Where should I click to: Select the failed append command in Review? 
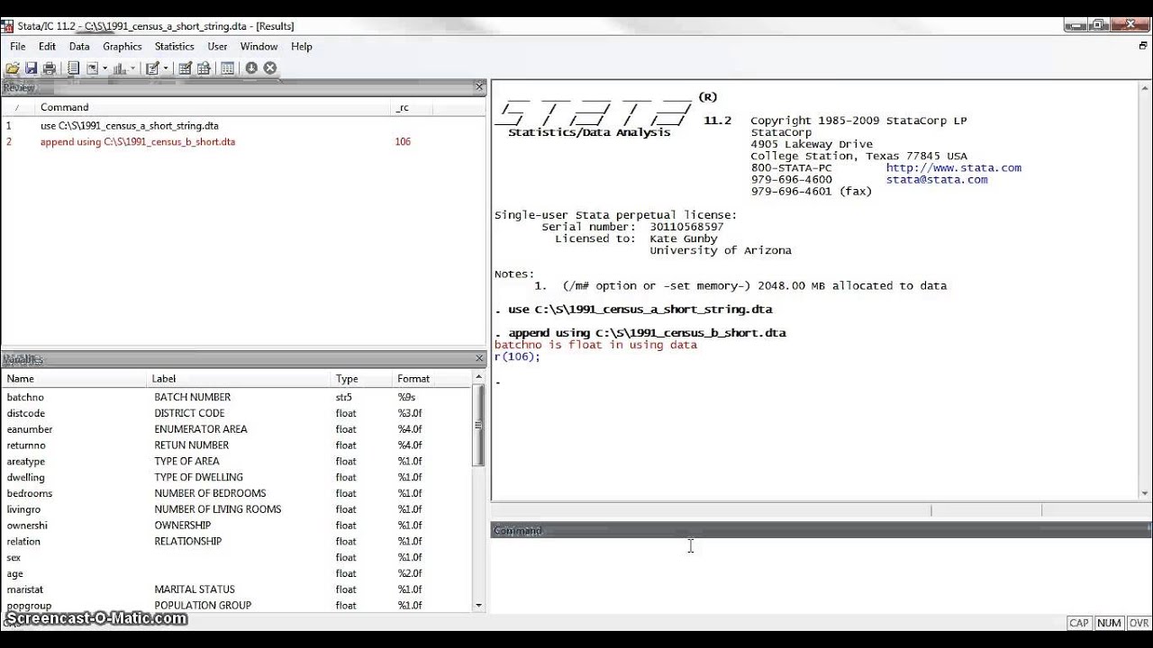tap(138, 142)
